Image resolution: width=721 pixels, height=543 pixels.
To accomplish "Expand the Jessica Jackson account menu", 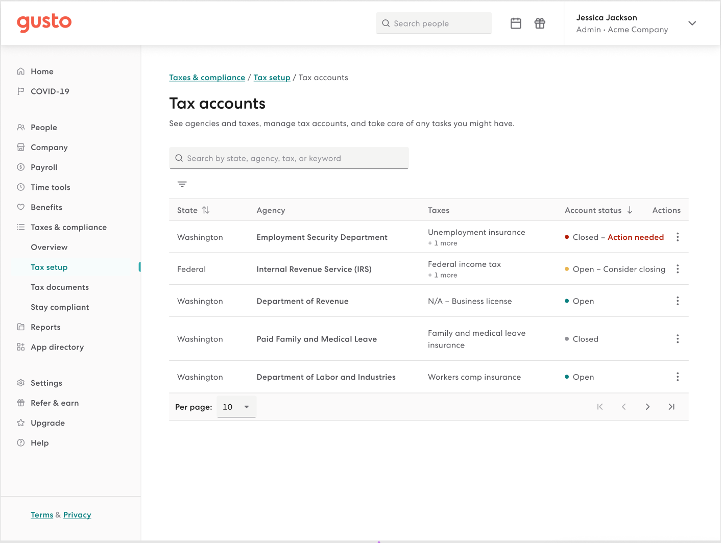I will pyautogui.click(x=692, y=23).
